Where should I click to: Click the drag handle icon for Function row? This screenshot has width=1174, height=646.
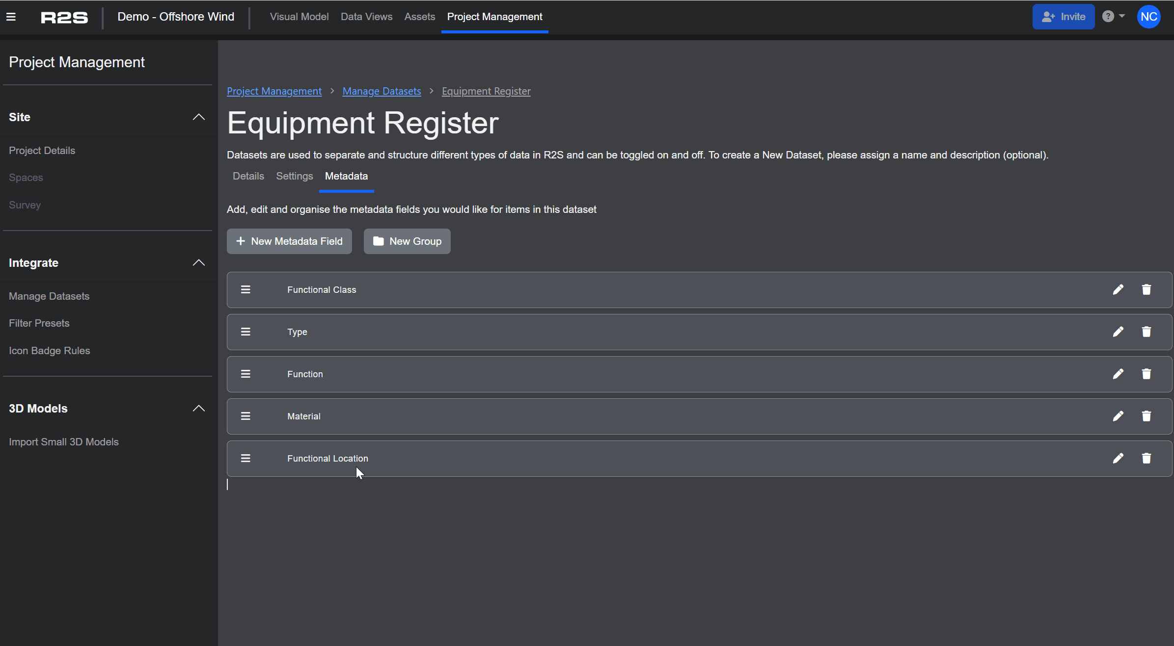(246, 374)
